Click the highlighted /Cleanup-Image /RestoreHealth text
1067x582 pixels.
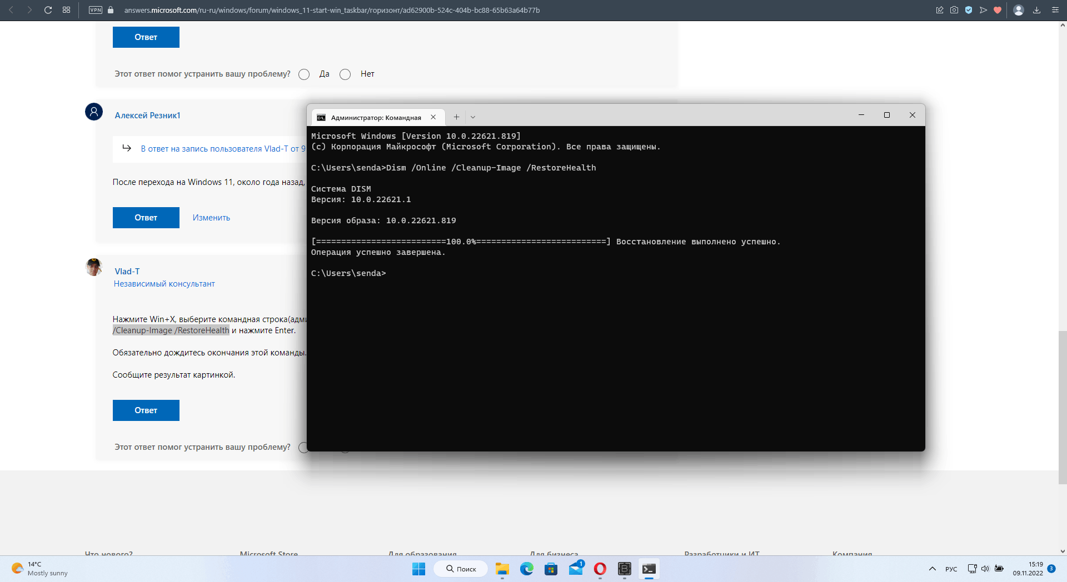[x=171, y=330]
